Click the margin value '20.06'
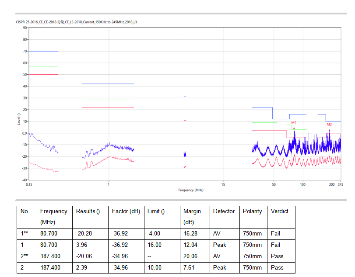The height and width of the screenshot is (277, 355). [x=190, y=256]
